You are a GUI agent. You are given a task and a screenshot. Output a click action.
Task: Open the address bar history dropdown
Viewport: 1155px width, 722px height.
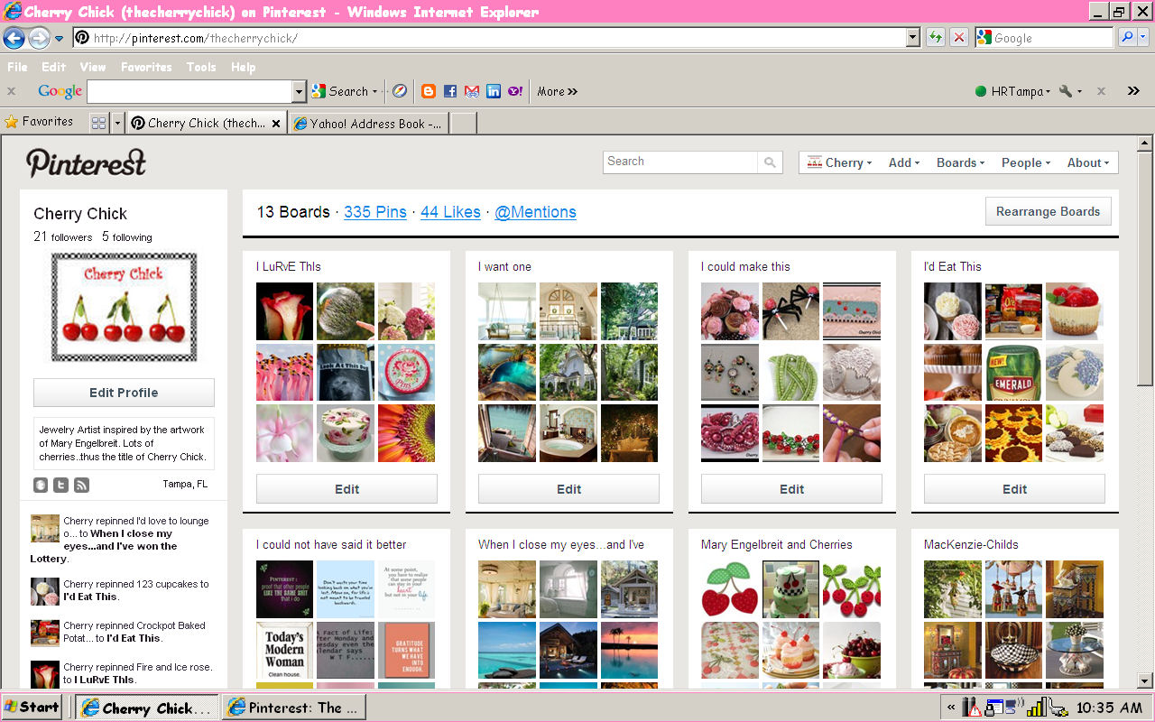[x=913, y=38]
